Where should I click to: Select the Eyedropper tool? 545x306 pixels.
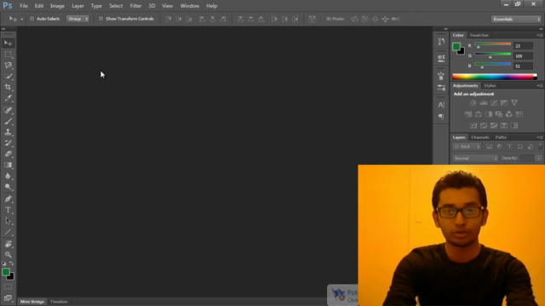(8, 99)
